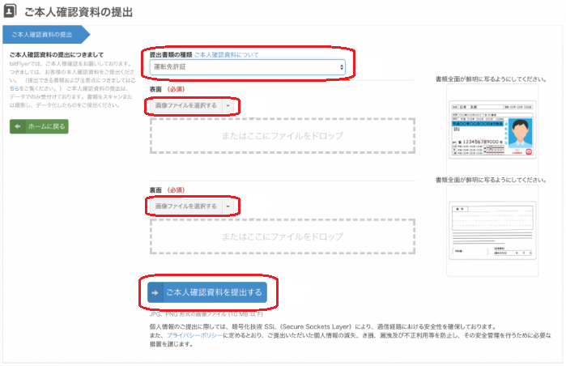566x366 pixels.
Task: Open the プライバシーポリシー link
Action: pyautogui.click(x=194, y=335)
